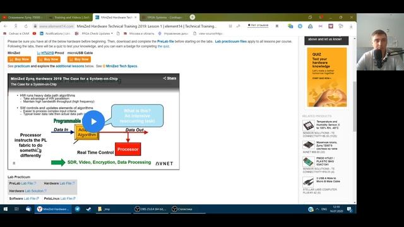Click the page vertical scrollbar
This screenshot has width=404, height=227.
[x=355, y=107]
